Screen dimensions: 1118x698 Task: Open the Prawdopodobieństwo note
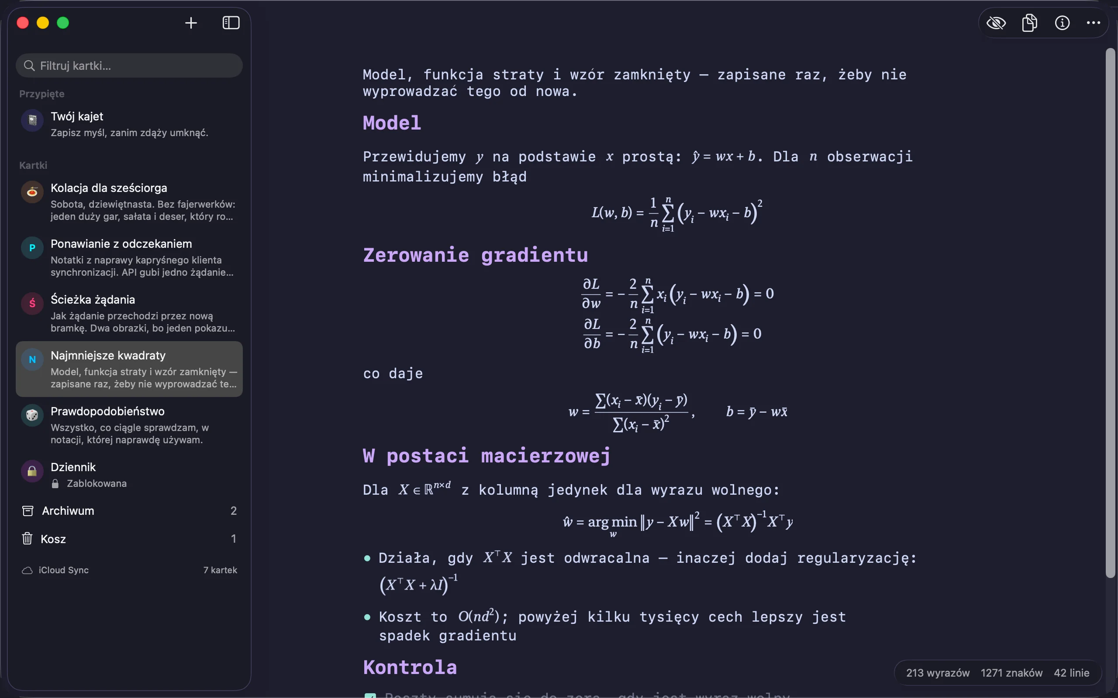(x=129, y=425)
